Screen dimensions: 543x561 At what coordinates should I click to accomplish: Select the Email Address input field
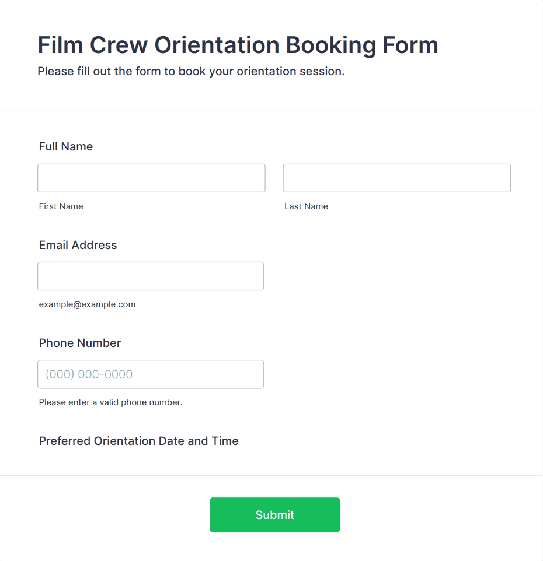coord(151,276)
